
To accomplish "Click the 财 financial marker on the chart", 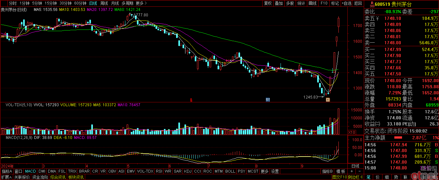I will click(x=267, y=100).
